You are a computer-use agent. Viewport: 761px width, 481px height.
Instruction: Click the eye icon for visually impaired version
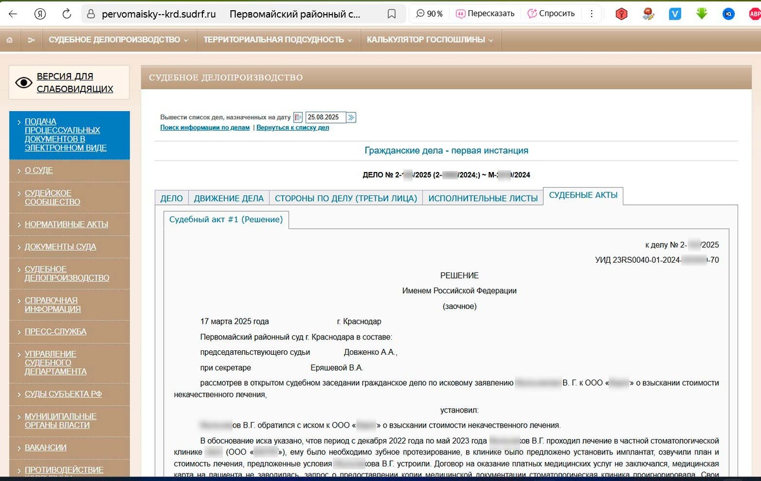(x=23, y=82)
